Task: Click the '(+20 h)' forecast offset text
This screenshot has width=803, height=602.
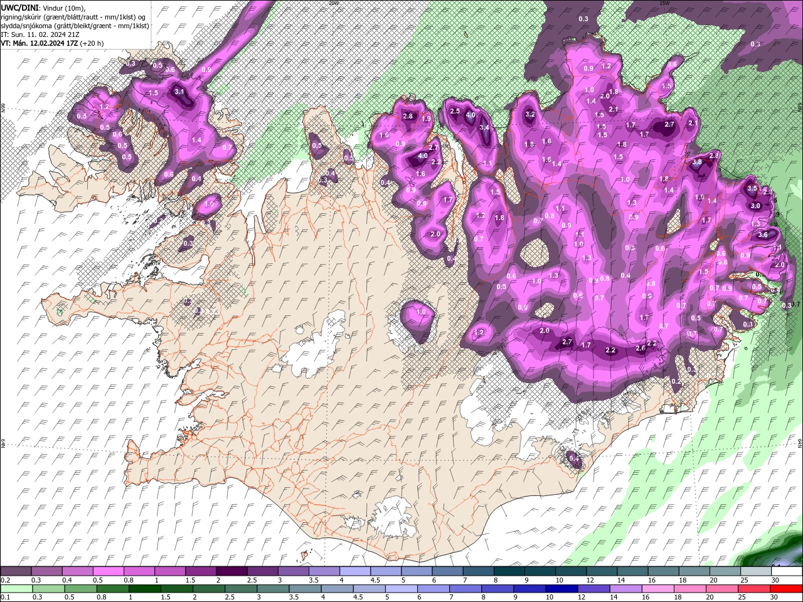Action: pyautogui.click(x=92, y=43)
